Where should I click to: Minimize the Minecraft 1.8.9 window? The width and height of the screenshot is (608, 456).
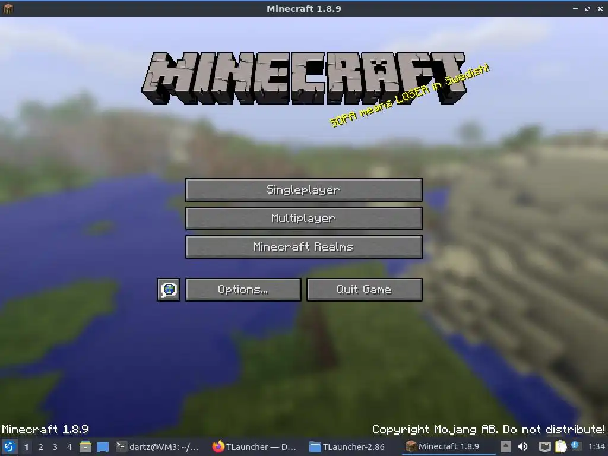(575, 8)
